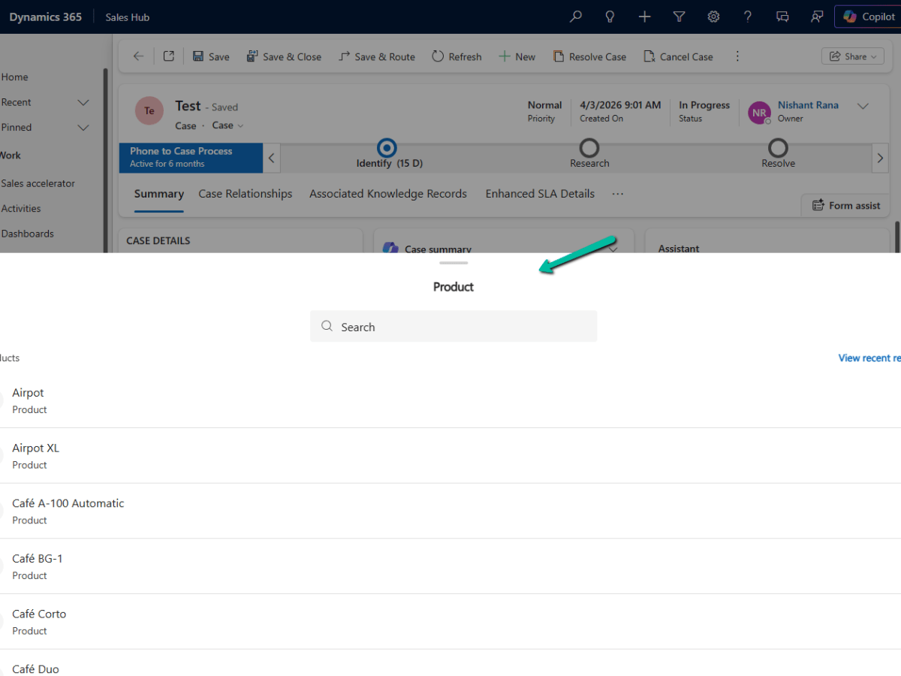Screen dimensions: 901x676
Task: Expand Phone to Case Process flyout
Action: coord(191,158)
